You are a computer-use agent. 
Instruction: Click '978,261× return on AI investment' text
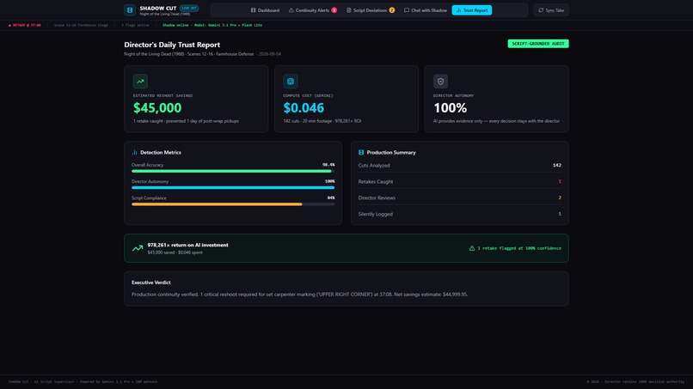[187, 245]
